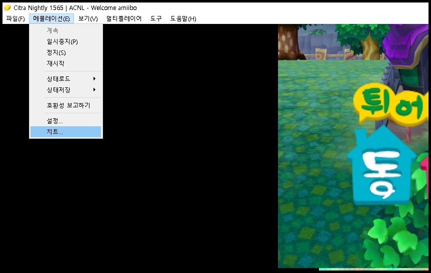
Task: Open the 멀티플레이어 menu
Action: [x=124, y=18]
